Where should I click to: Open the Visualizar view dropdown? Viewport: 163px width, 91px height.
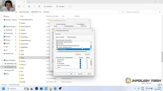(61, 6)
